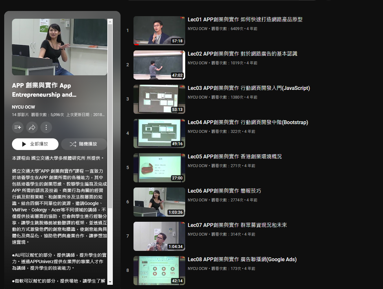Open Lec04 Bootstrap video title
This screenshot has width=383, height=289.
(x=248, y=123)
